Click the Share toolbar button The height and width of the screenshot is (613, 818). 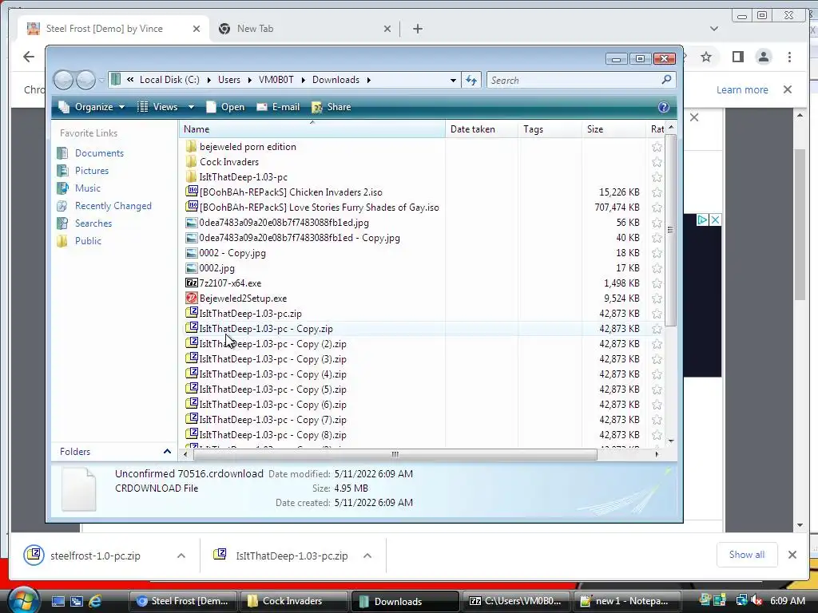[331, 107]
